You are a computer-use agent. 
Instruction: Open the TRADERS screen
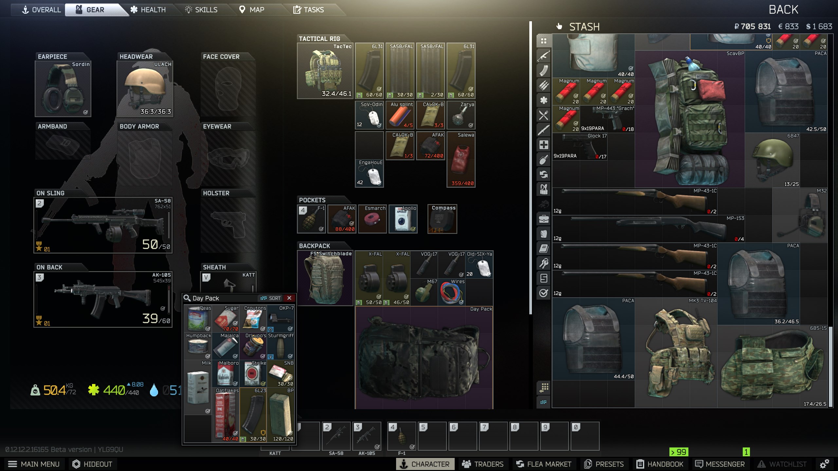coord(483,464)
